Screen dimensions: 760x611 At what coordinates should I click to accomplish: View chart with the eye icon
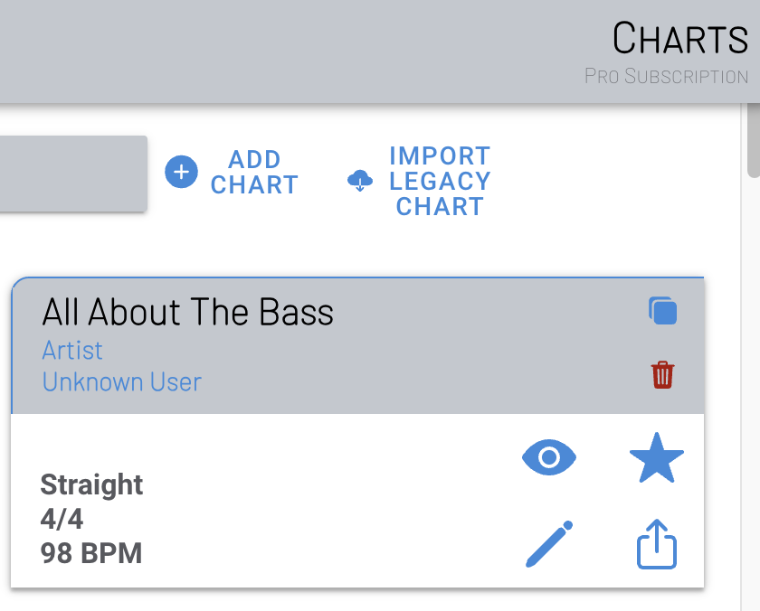coord(548,458)
